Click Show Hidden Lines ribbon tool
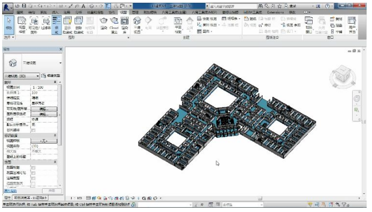This screenshot has width=372, height=212. coord(67,25)
